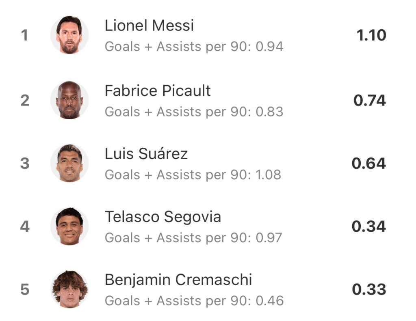This screenshot has height=321, width=416.
Task: Tap Messi's Goals + Assists per 90 subtitle
Action: (x=194, y=47)
